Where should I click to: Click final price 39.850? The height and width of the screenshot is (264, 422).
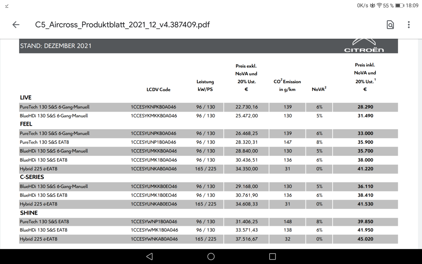365,222
